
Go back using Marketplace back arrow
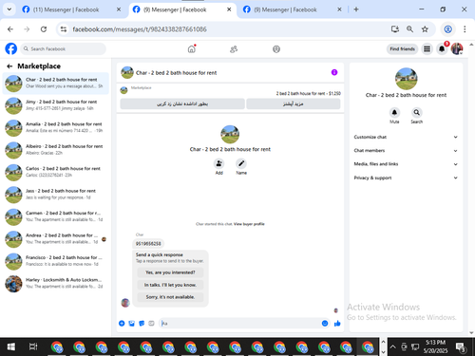(x=9, y=66)
